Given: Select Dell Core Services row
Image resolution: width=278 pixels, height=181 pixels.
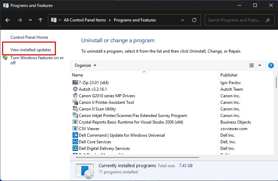Looking at the screenshot, I should click(95, 142).
